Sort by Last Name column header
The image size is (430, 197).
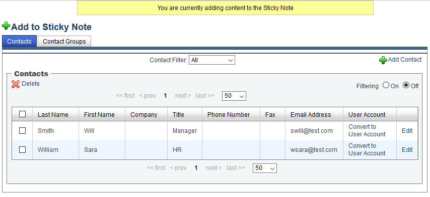[x=53, y=115]
